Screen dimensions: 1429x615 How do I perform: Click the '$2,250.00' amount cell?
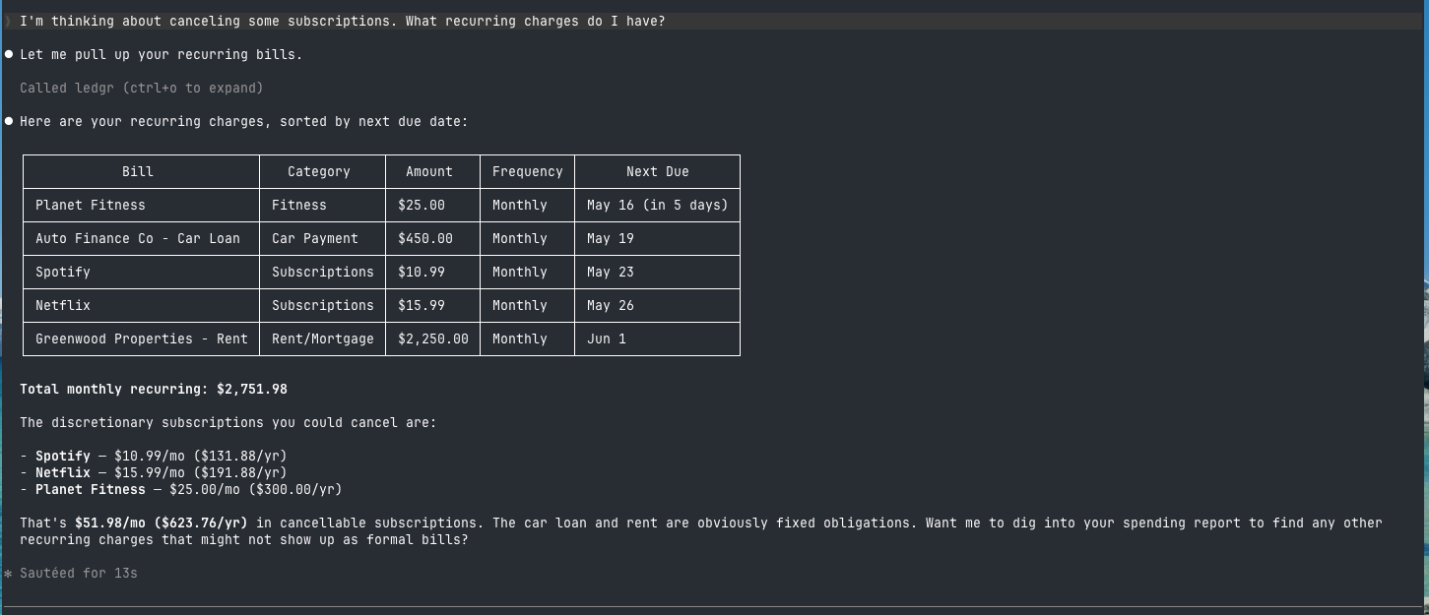(433, 338)
